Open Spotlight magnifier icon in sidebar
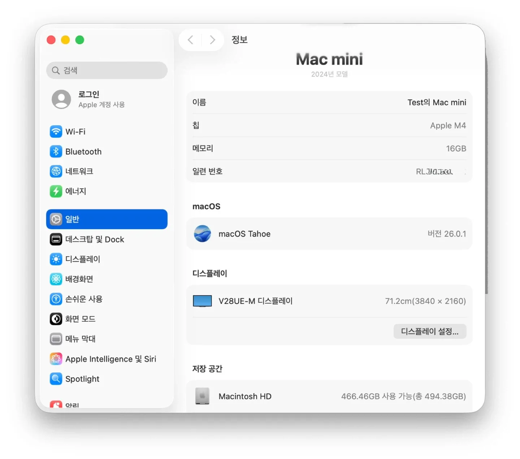520x459 pixels. click(x=56, y=379)
